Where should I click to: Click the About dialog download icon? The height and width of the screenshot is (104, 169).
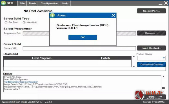click(x=52, y=15)
